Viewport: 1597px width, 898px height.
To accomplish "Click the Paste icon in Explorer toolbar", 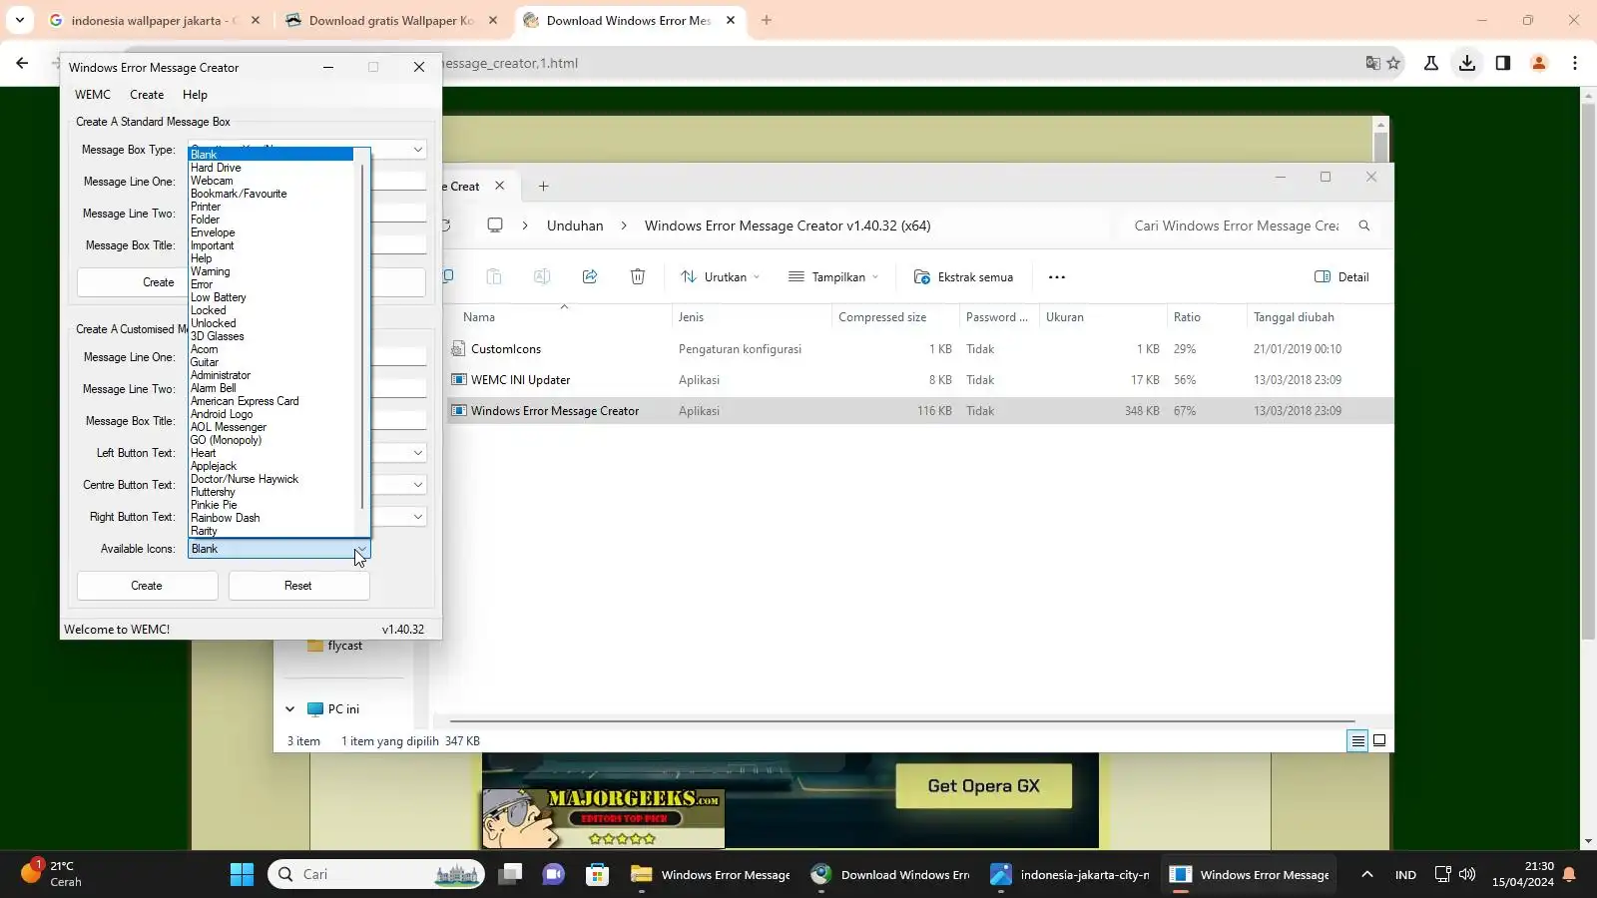I will pos(494,277).
